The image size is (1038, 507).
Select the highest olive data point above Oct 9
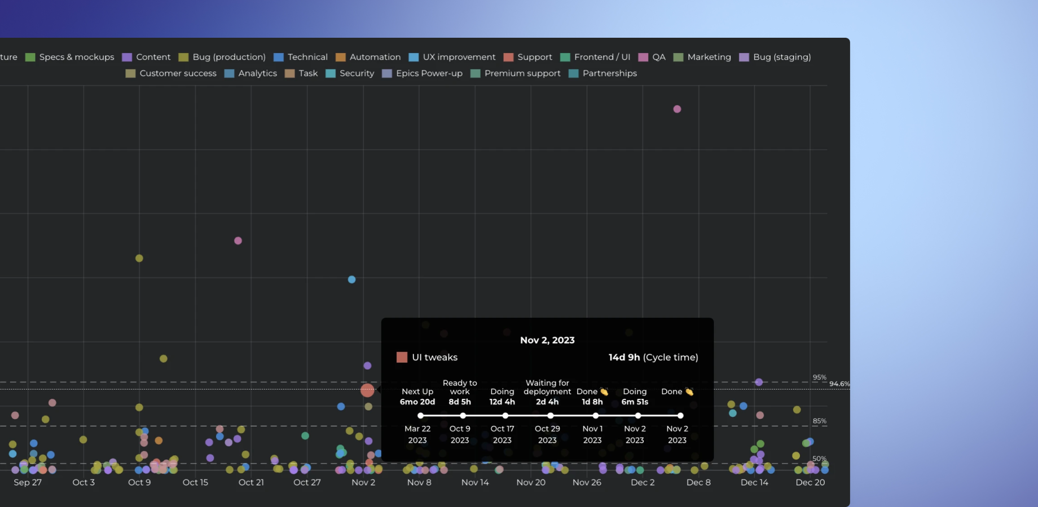[139, 258]
